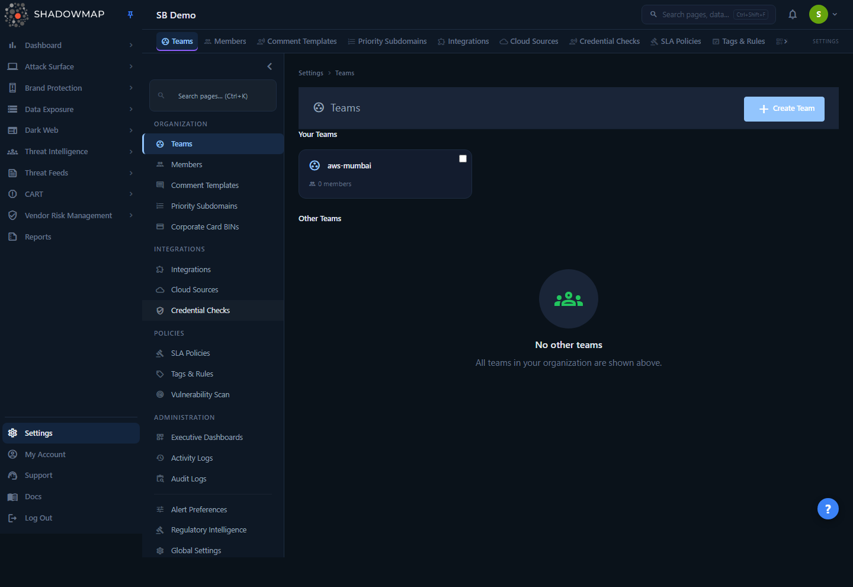
Task: Open the notifications bell
Action: (x=793, y=14)
